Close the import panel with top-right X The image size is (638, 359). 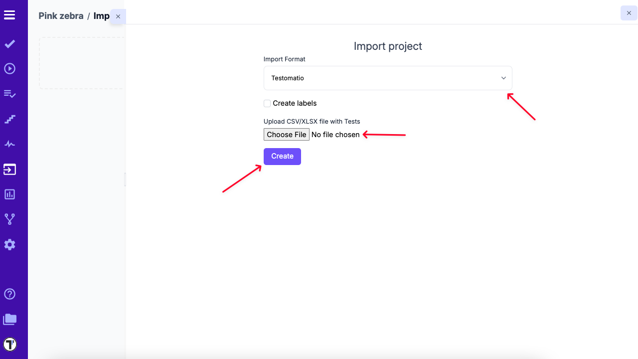coord(628,13)
